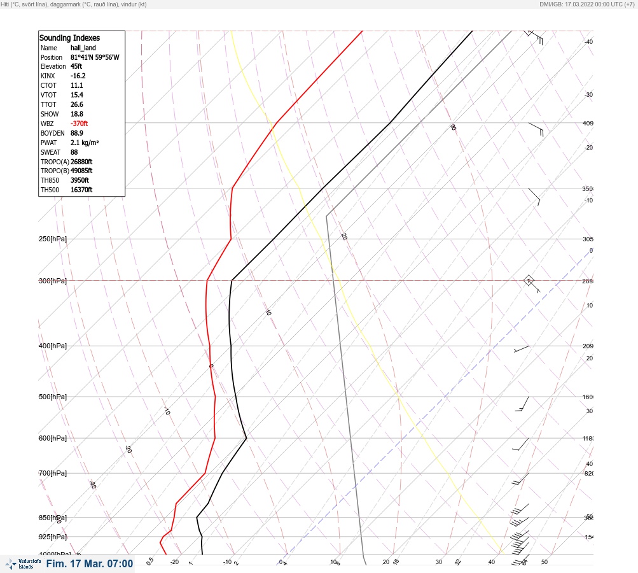Click the diamond tropopause marker at 300 hPa
Viewport: 638px width, 573px height.
pos(529,280)
